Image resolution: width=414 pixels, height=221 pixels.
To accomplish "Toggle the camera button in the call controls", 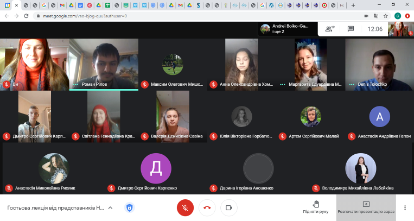I will coord(229,208).
